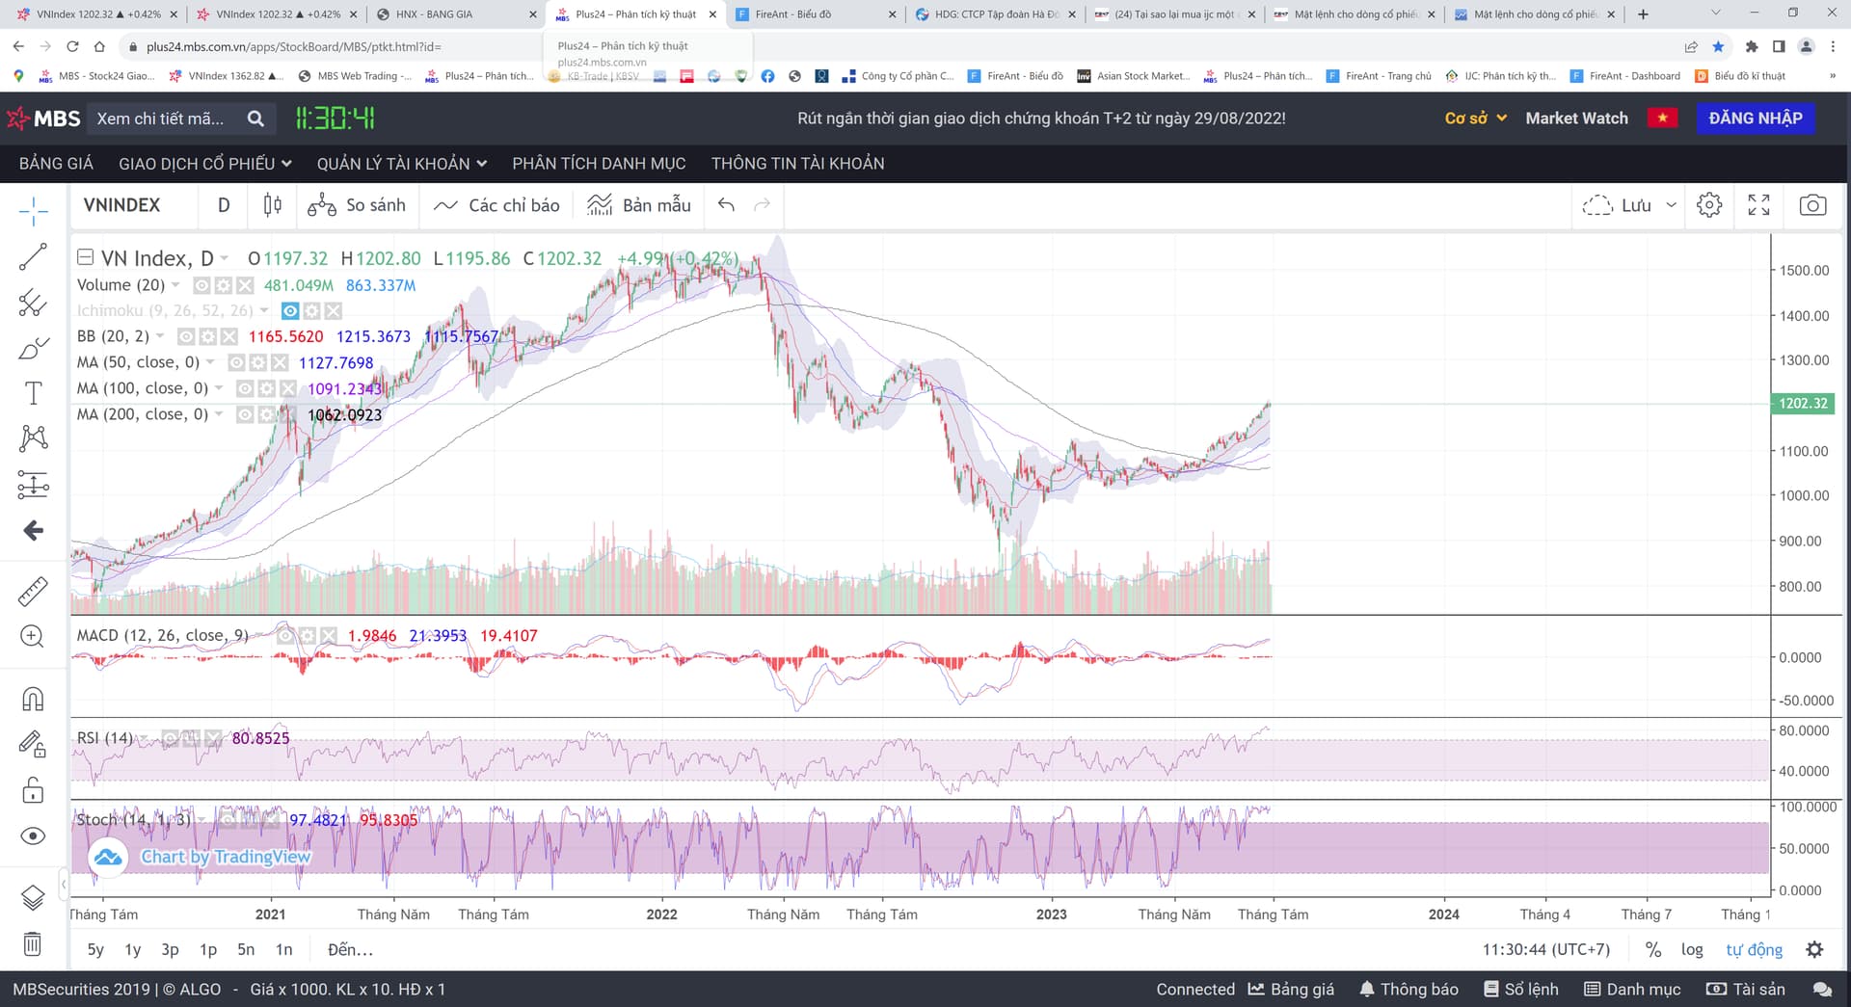Select the trend line drawing tool

point(33,256)
